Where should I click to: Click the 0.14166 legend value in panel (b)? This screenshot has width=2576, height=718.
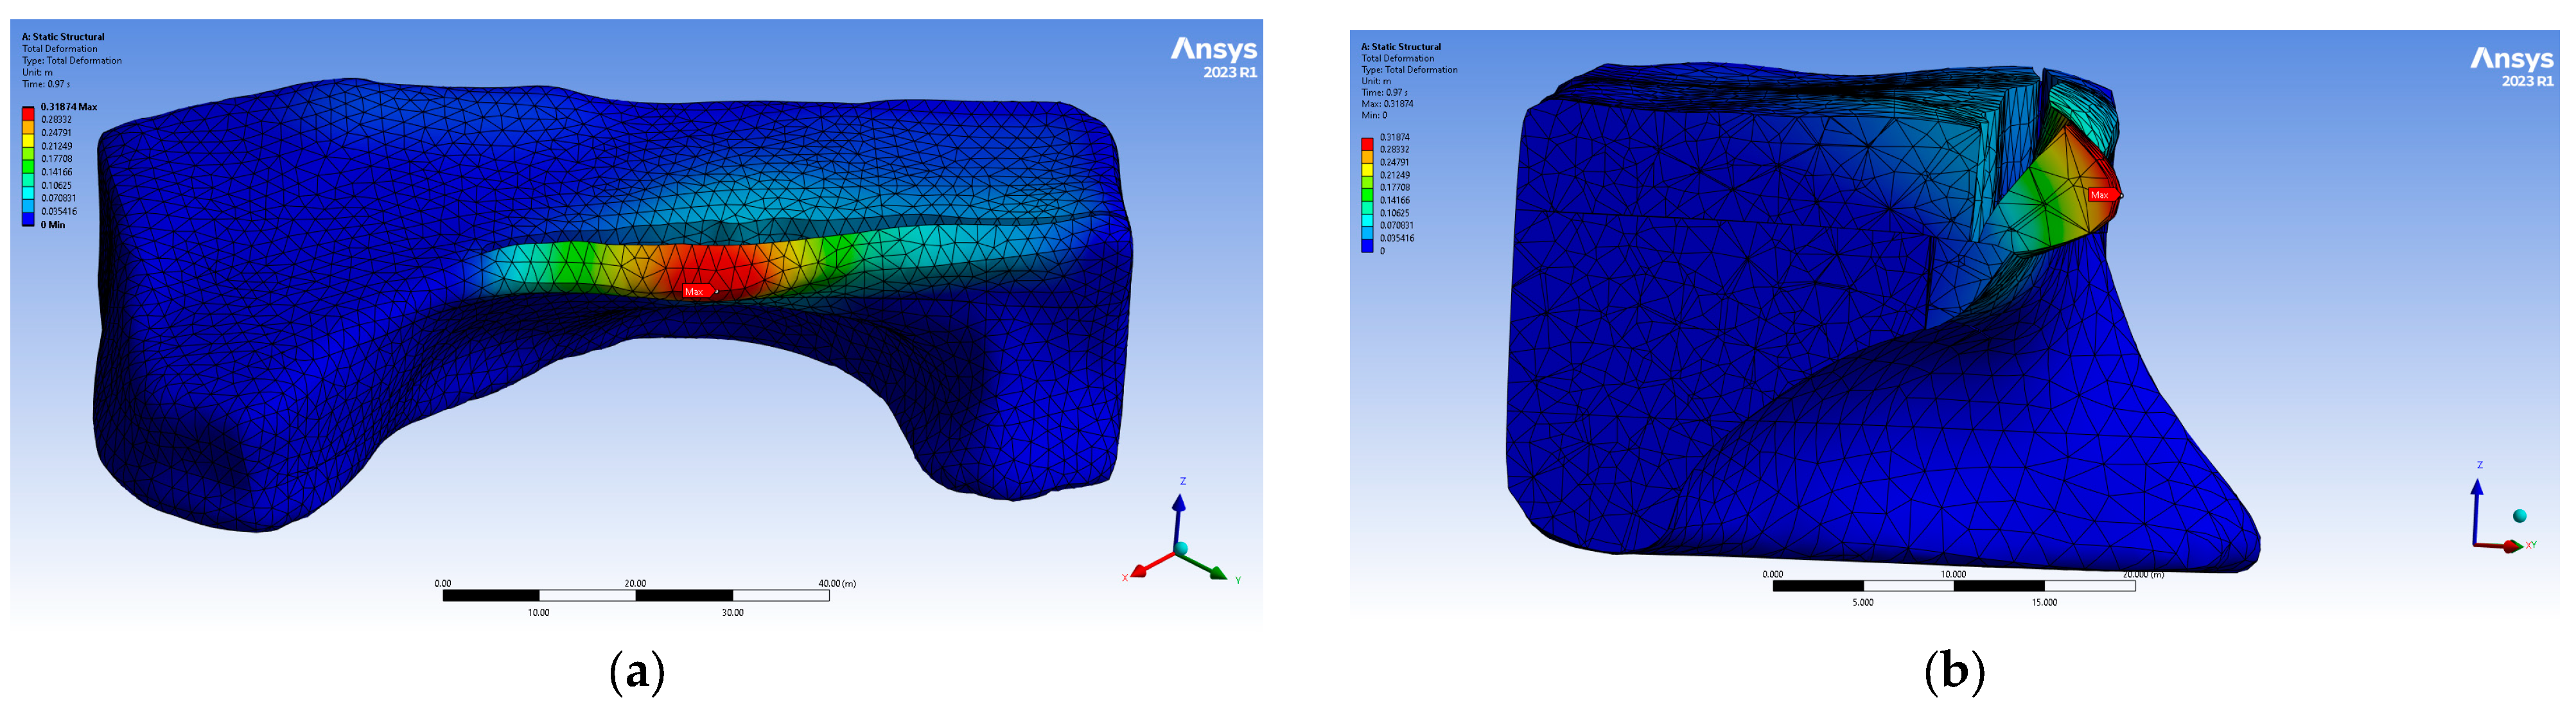pos(1394,200)
